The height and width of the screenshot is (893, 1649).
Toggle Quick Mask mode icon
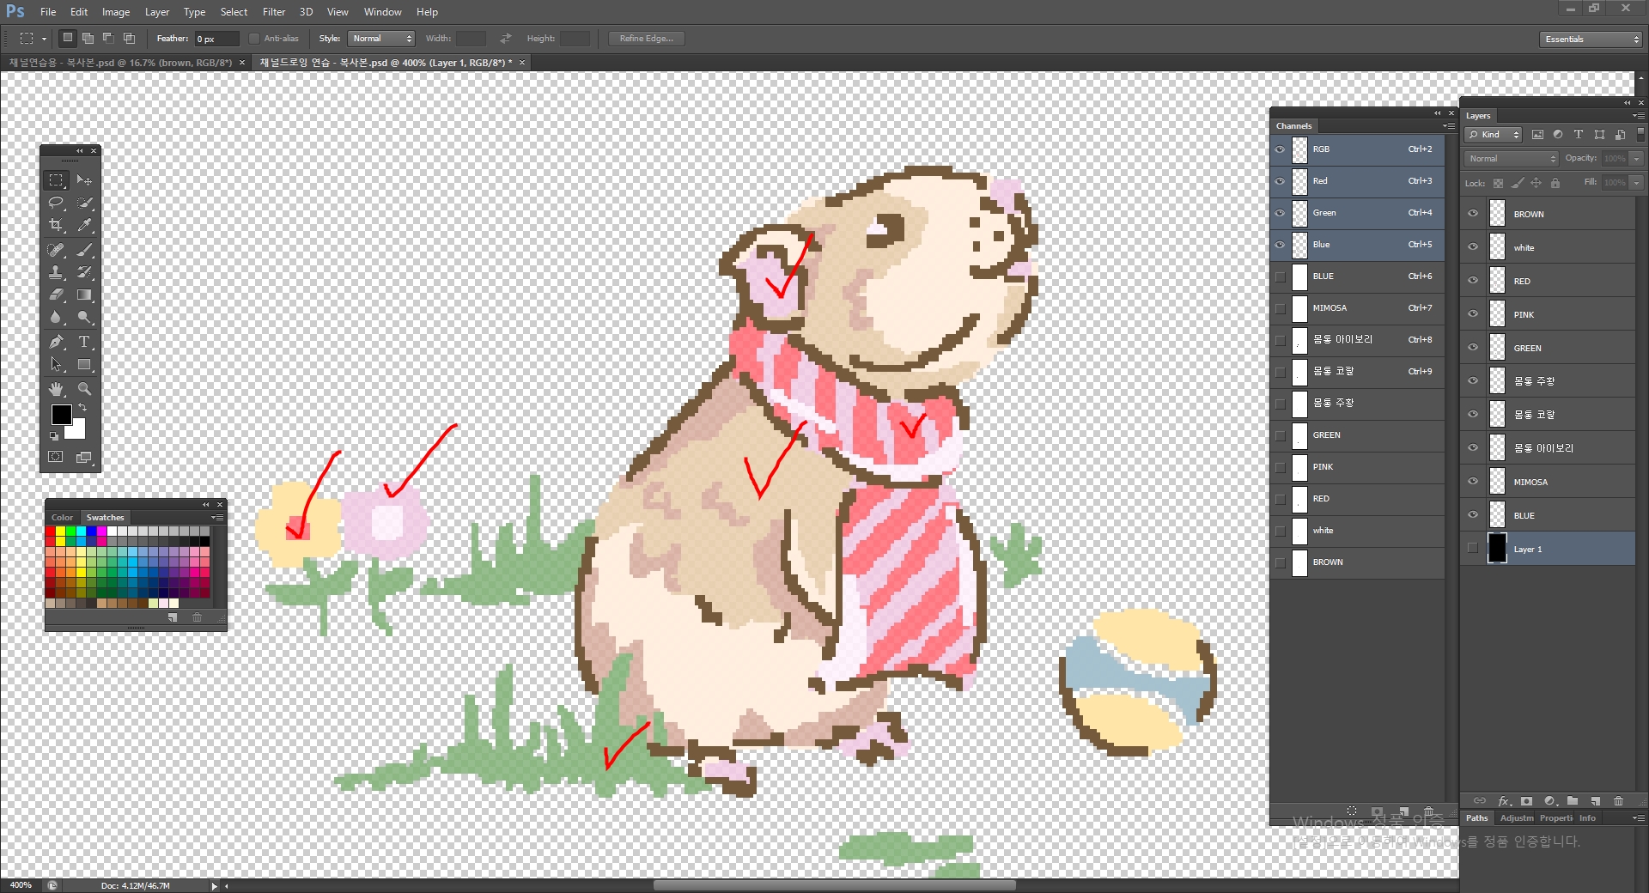coord(56,457)
